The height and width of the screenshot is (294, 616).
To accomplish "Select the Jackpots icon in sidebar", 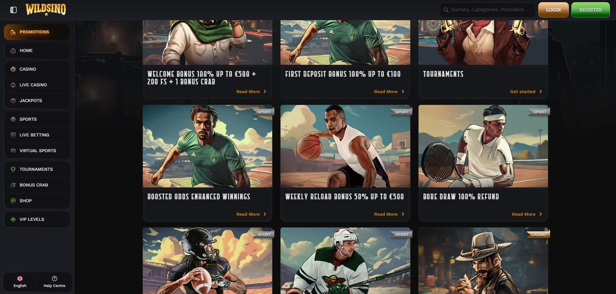I will coord(13,101).
